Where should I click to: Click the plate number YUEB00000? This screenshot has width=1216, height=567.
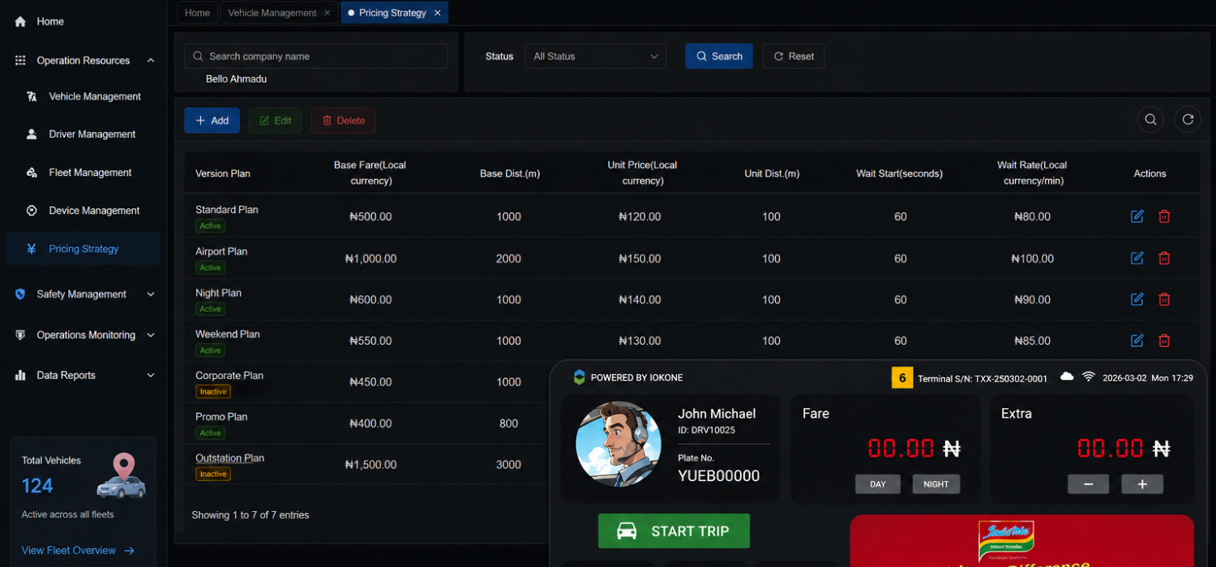(x=719, y=476)
